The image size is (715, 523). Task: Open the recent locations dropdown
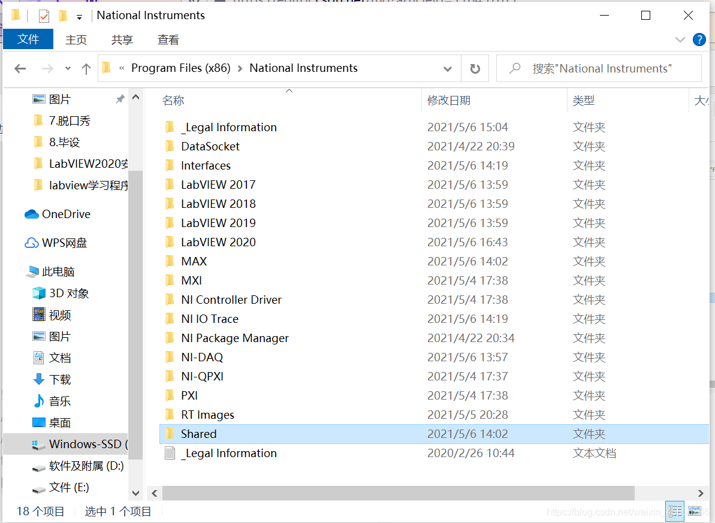tap(68, 68)
